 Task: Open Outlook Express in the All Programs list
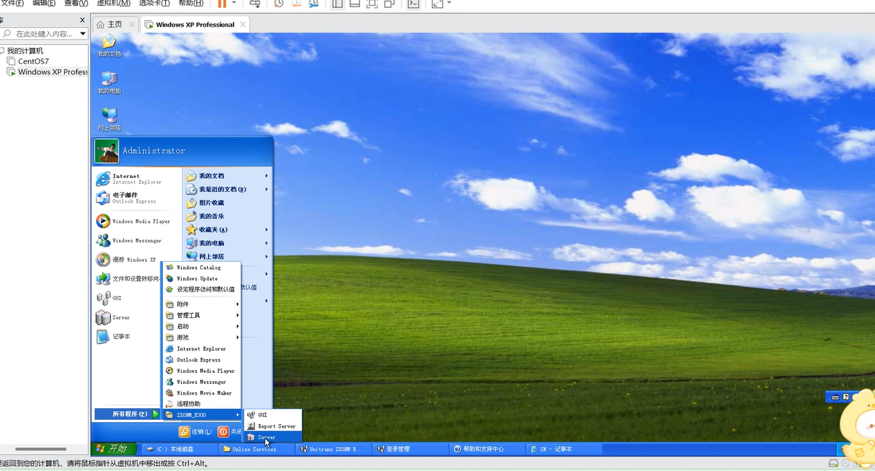pos(201,359)
